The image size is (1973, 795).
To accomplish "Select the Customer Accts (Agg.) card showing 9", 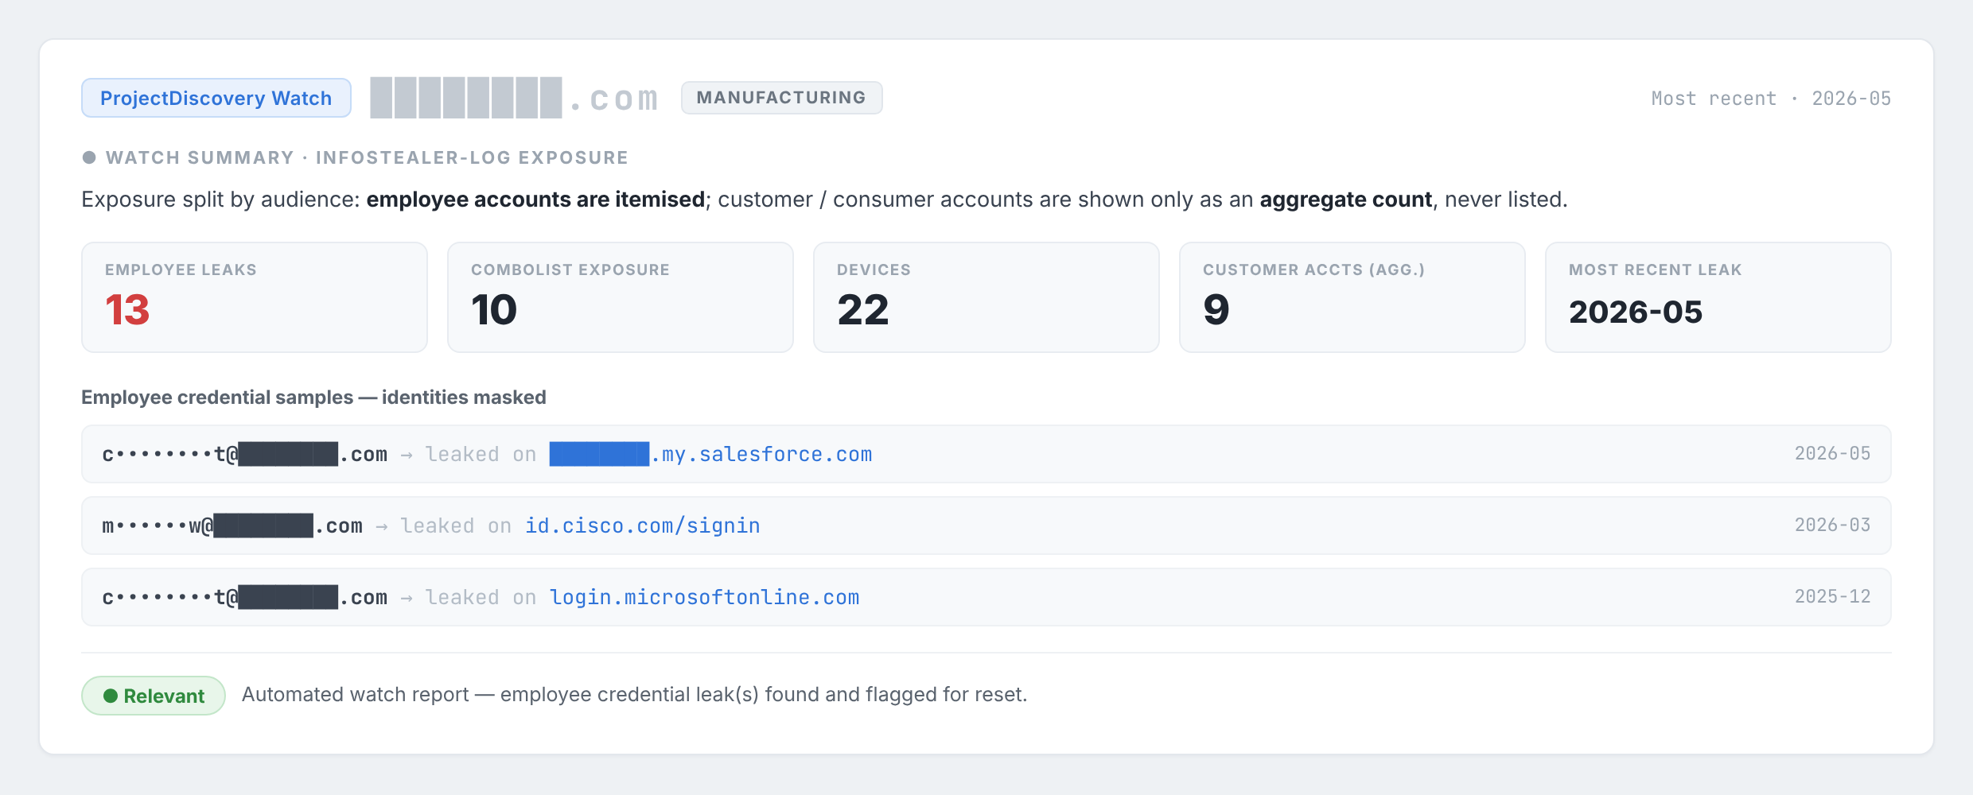I will click(x=1352, y=297).
